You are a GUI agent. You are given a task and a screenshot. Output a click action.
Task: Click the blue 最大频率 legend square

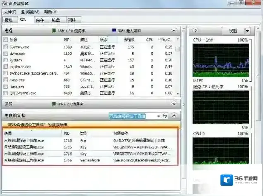click(114, 30)
